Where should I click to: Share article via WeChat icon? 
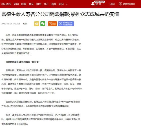coord(43,24)
